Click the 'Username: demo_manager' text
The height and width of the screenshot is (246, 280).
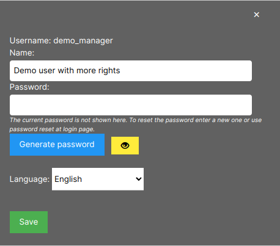tap(61, 41)
